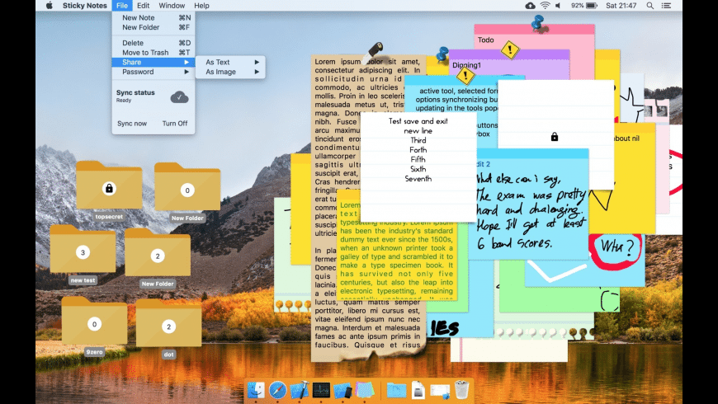The height and width of the screenshot is (404, 718).
Task: Open the Edit menu
Action: [x=144, y=6]
